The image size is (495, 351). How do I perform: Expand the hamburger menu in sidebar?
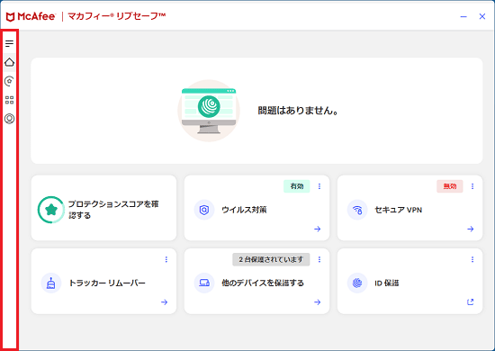[10, 43]
